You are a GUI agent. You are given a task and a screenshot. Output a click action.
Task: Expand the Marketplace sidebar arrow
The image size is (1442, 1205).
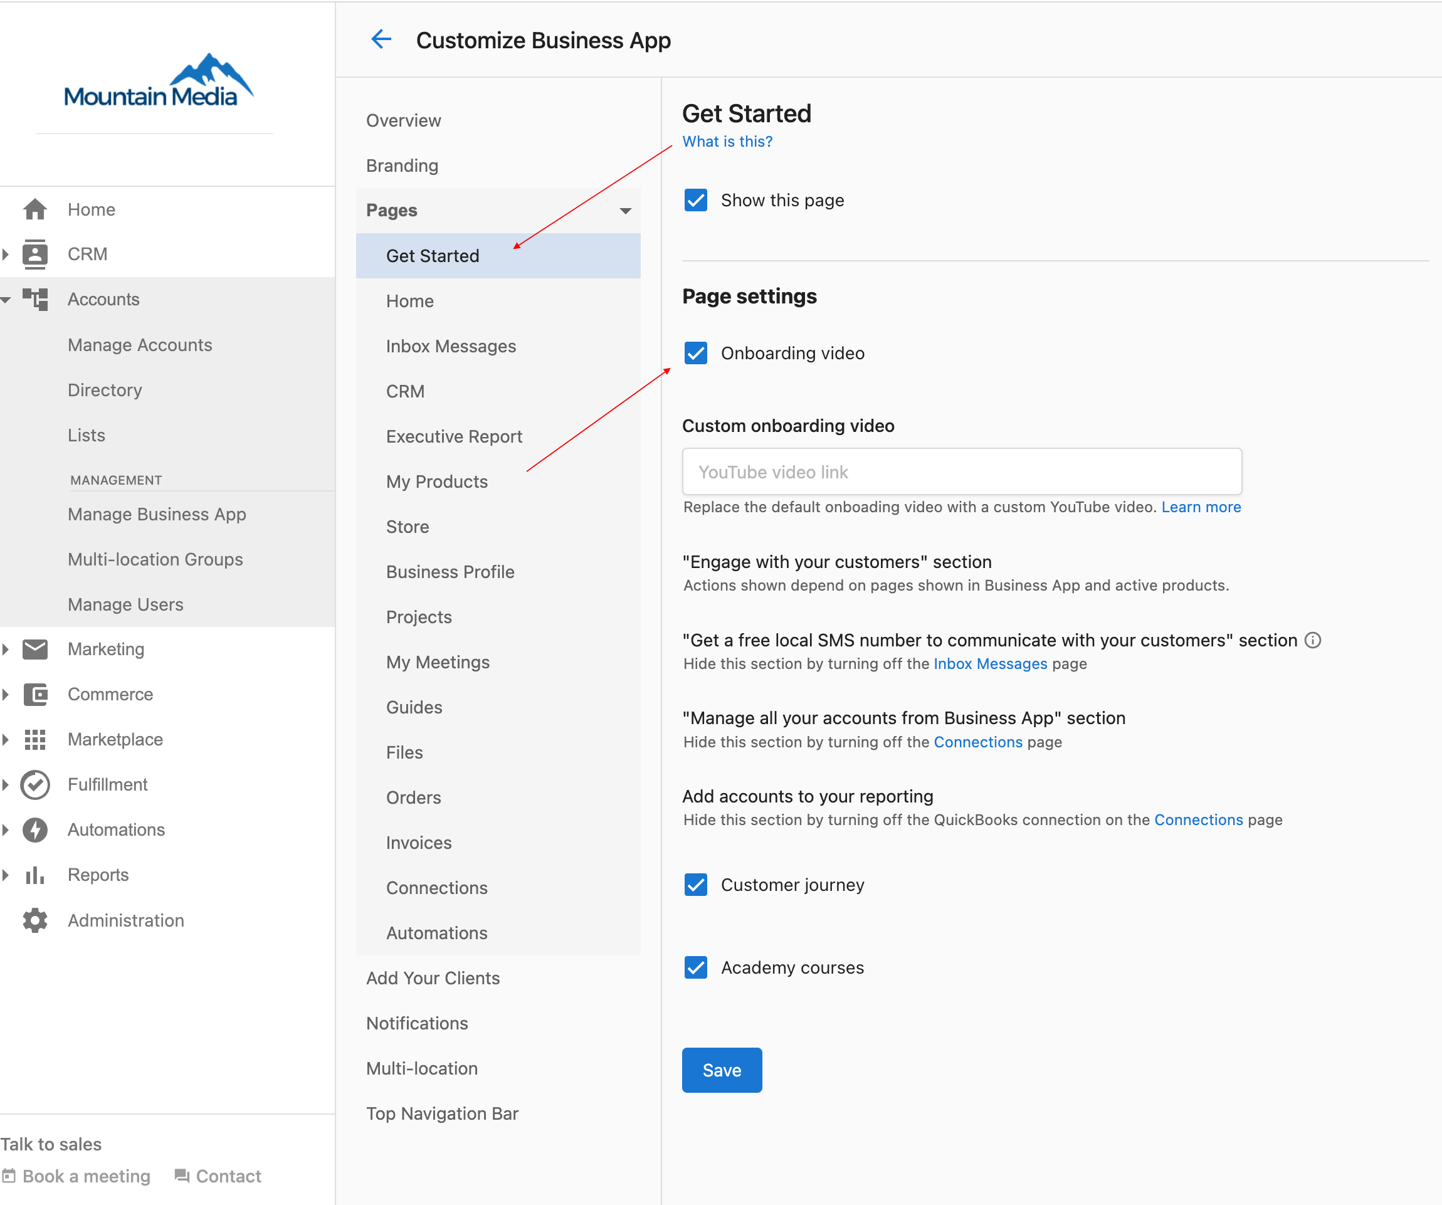click(x=6, y=739)
